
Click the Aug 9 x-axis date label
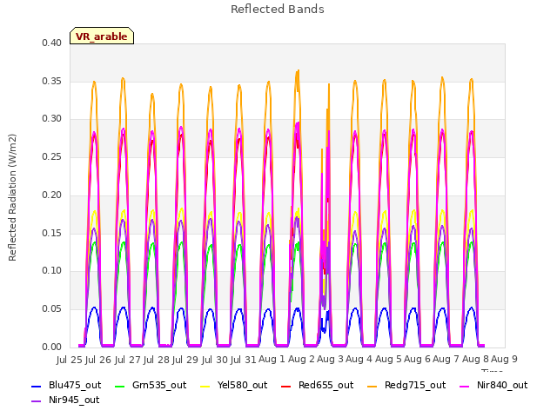(x=504, y=360)
